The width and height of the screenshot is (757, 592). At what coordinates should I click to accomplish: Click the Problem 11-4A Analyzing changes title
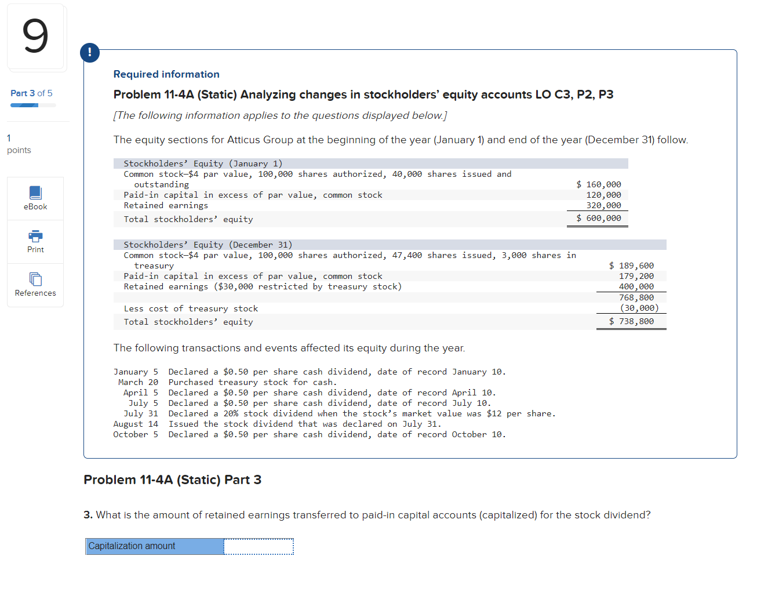(x=363, y=95)
